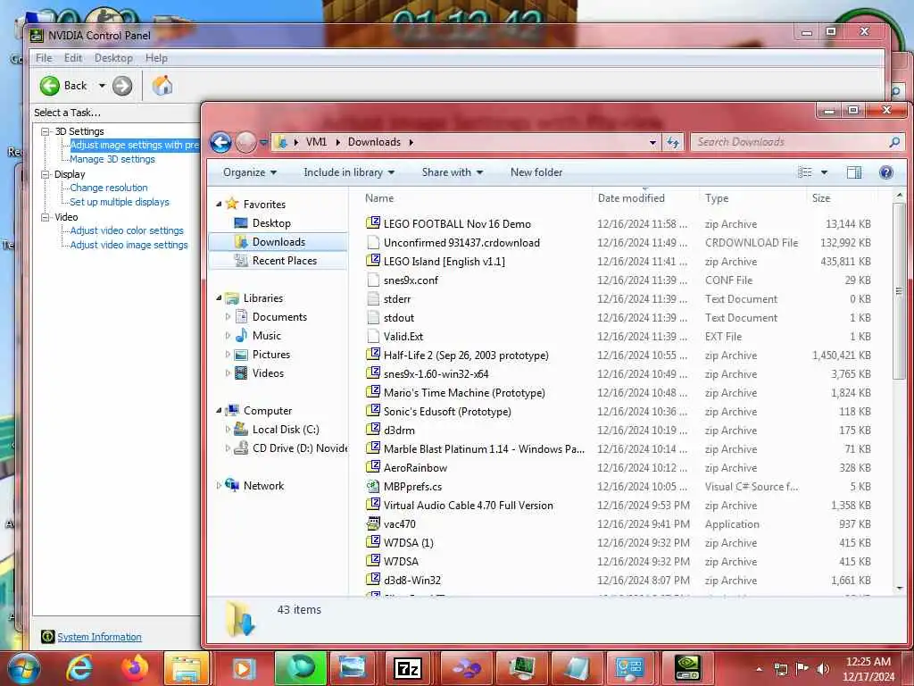
Task: Open the File menu in NVIDIA Control Panel
Action: (x=44, y=58)
